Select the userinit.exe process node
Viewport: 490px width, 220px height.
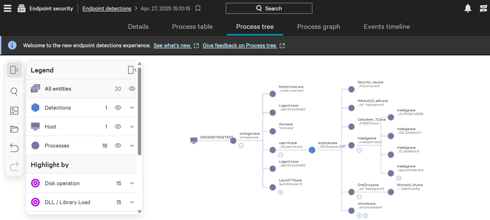pyautogui.click(x=272, y=150)
